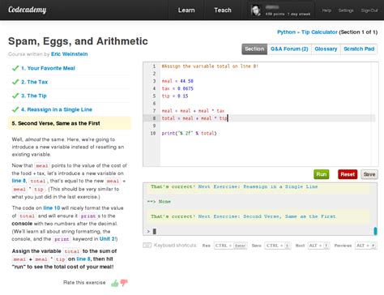The width and height of the screenshot is (384, 295).
Task: Click the 'tax = 0.0675' code line
Action: coord(177,88)
